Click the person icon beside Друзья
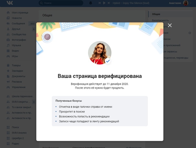The height and width of the screenshot is (148, 196). click(8, 29)
